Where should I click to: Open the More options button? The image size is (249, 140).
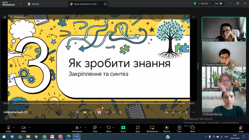tap(193, 129)
